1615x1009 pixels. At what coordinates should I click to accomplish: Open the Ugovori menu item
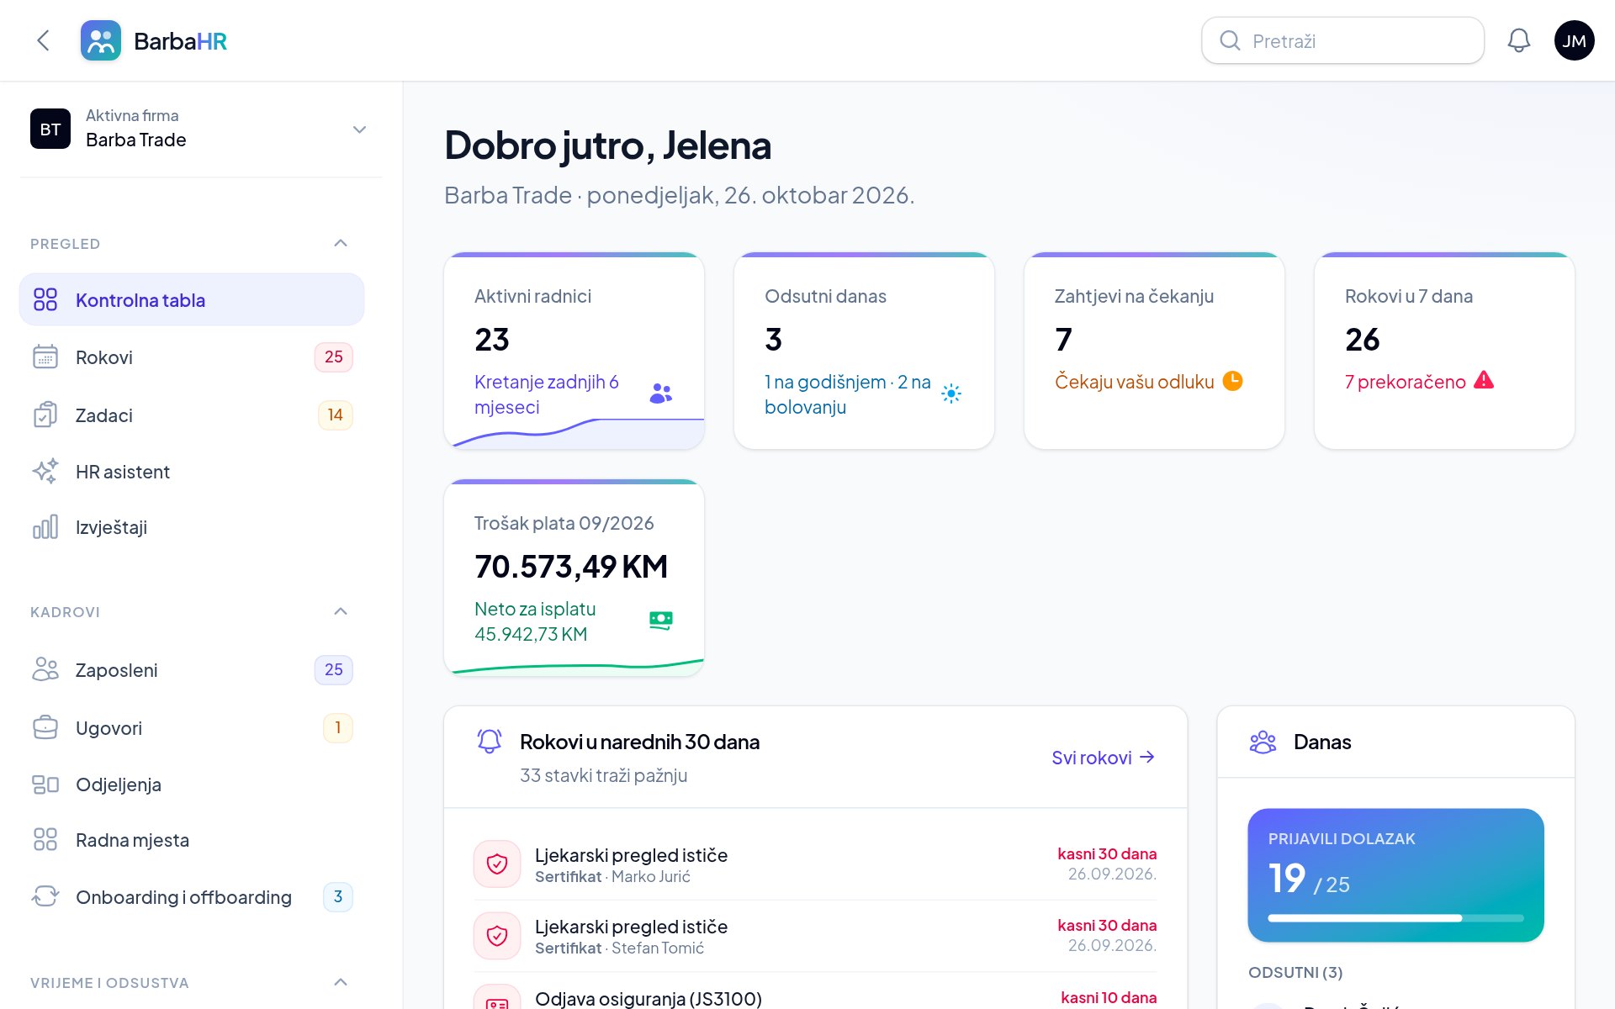pos(192,727)
